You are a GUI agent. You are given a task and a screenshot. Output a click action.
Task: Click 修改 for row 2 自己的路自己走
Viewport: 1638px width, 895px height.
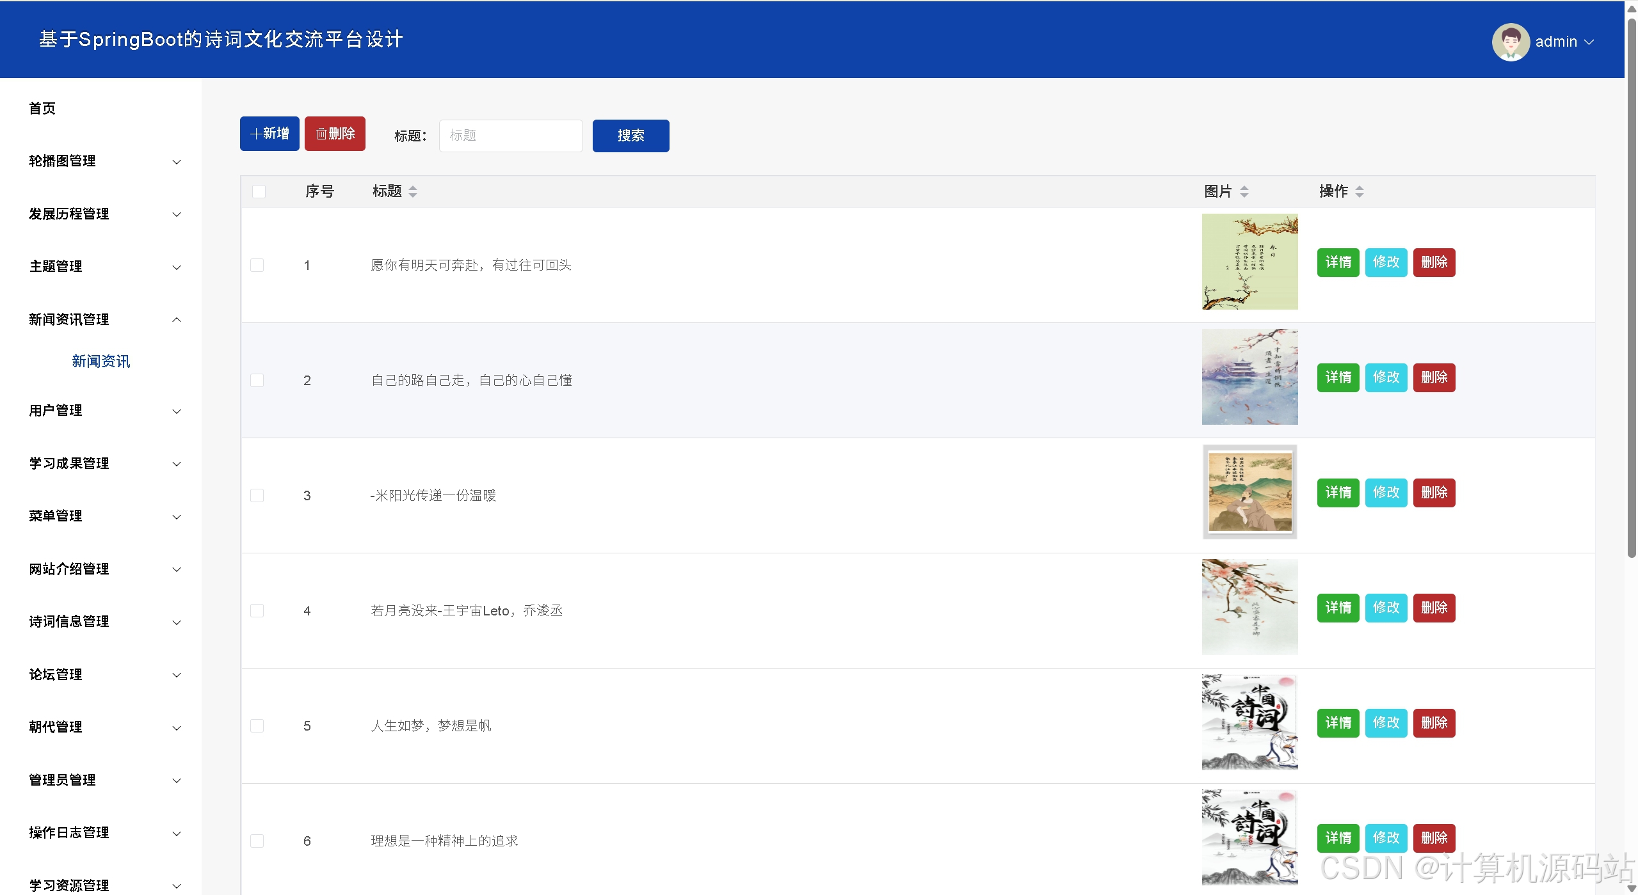(1386, 377)
